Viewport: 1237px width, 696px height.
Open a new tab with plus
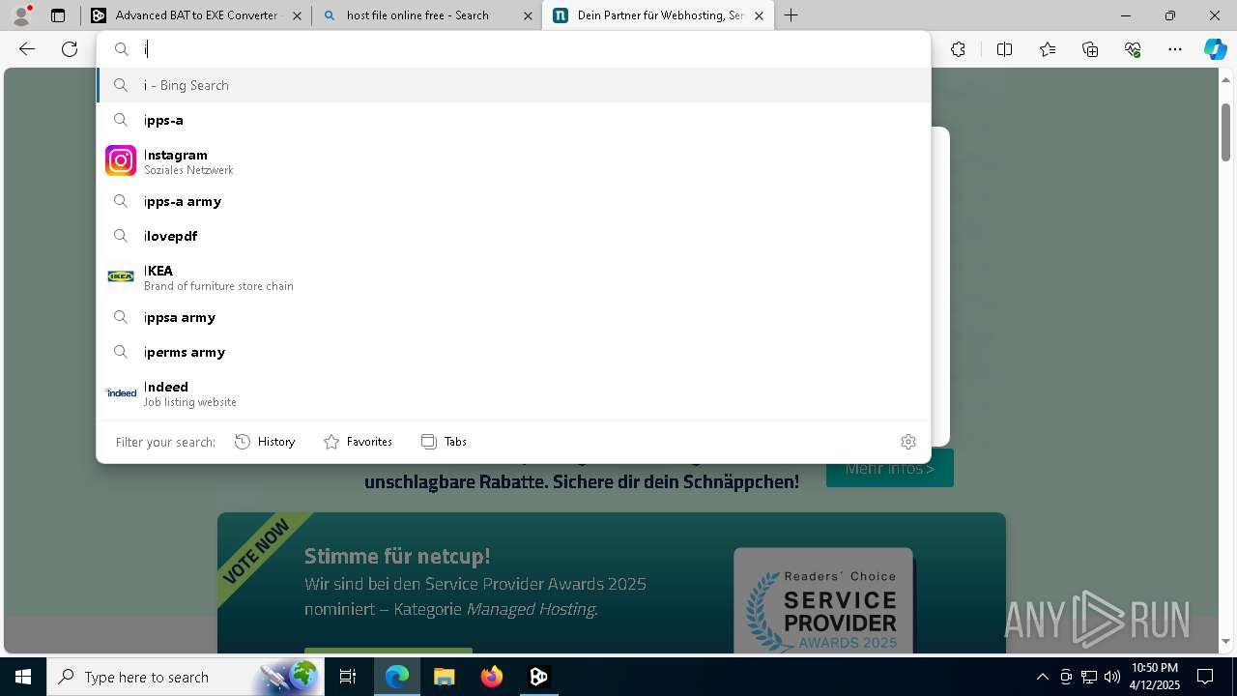(x=791, y=15)
